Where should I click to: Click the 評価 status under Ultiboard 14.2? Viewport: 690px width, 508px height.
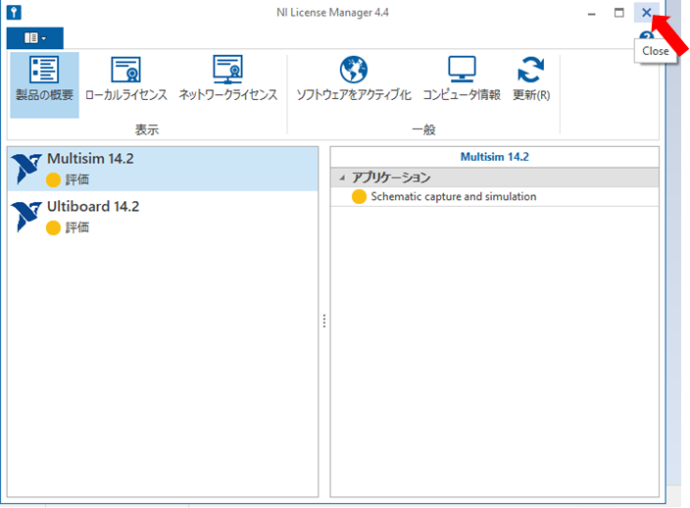pyautogui.click(x=77, y=228)
